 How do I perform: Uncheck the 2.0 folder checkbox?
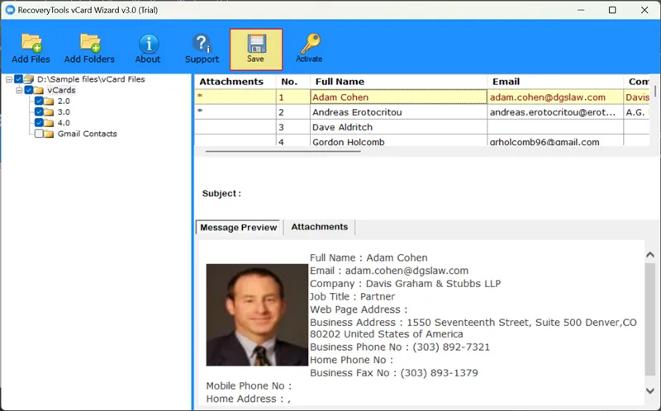[39, 101]
